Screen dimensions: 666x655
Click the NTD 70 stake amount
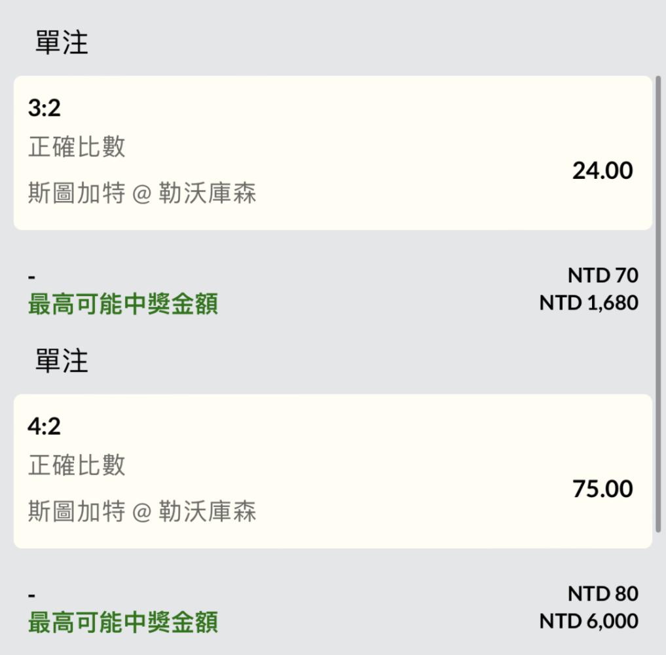pos(602,275)
